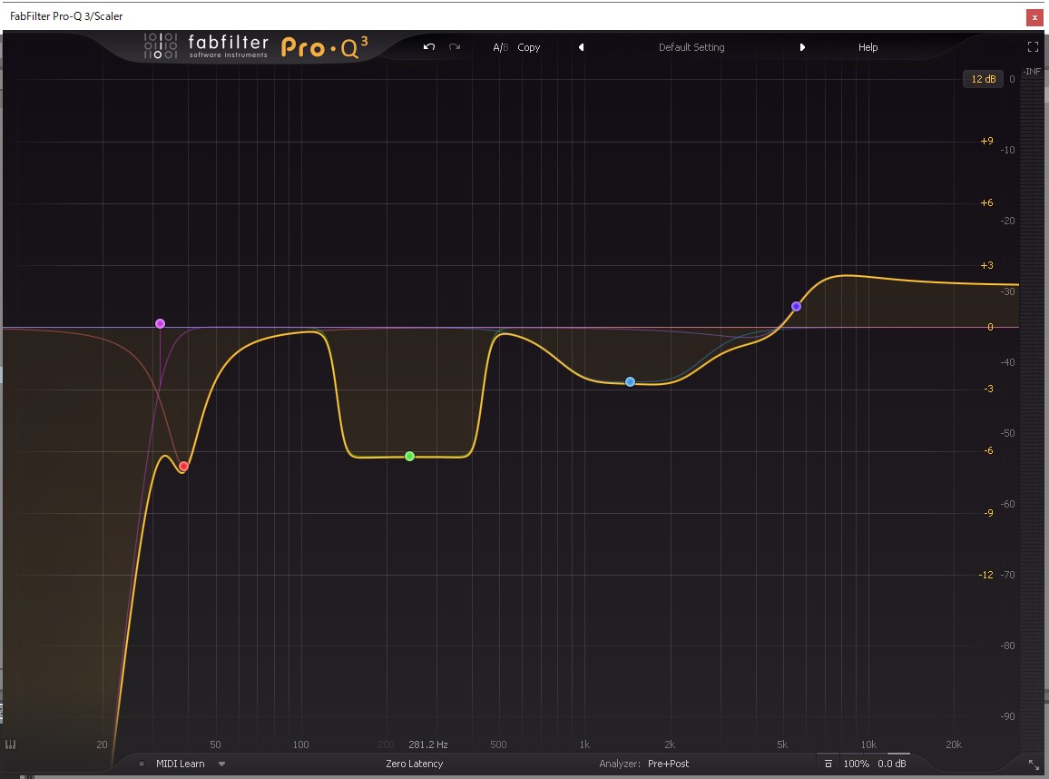Click the 10k frequency axis label
Screen dimensions: 1049x779
coord(868,744)
